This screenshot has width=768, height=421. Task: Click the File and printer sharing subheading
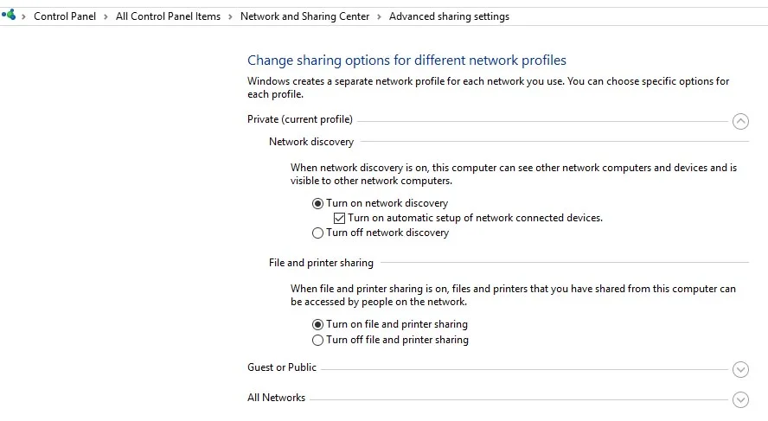[321, 263]
